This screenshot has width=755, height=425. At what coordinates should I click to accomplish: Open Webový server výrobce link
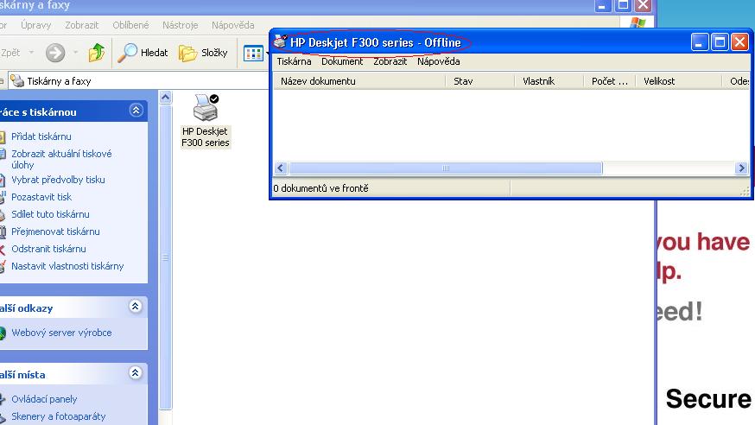tap(61, 333)
